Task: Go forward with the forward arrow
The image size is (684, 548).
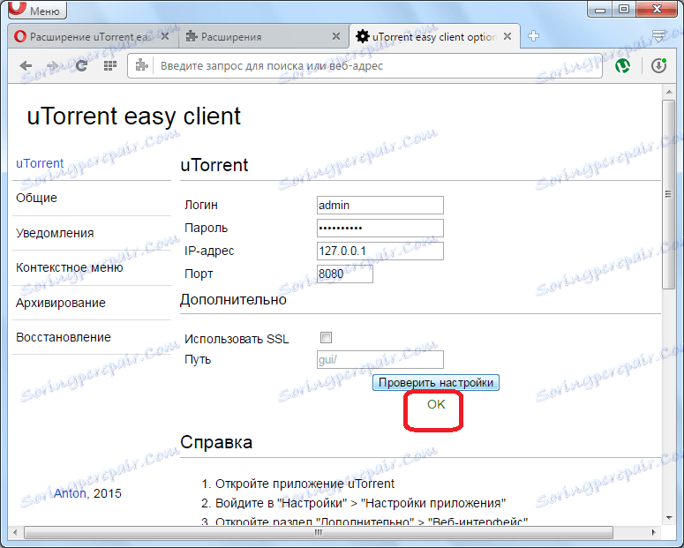Action: tap(53, 66)
